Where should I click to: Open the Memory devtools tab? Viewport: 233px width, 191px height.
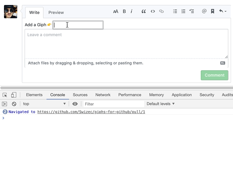point(156,95)
